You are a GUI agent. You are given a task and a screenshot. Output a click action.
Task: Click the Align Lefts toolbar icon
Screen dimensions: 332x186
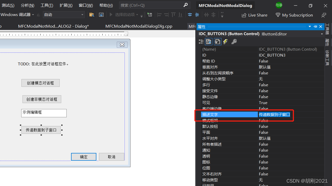click(x=159, y=15)
